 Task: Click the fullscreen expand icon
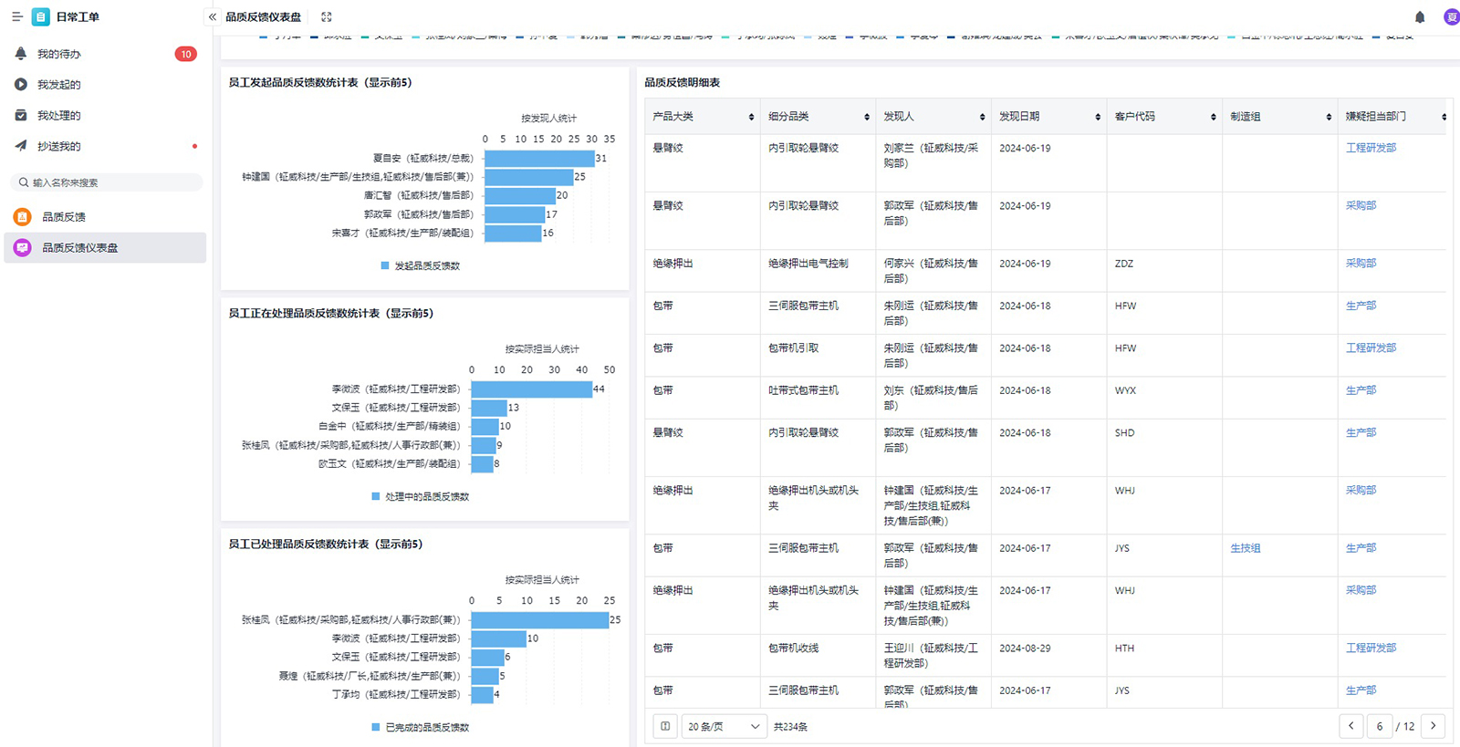tap(327, 16)
